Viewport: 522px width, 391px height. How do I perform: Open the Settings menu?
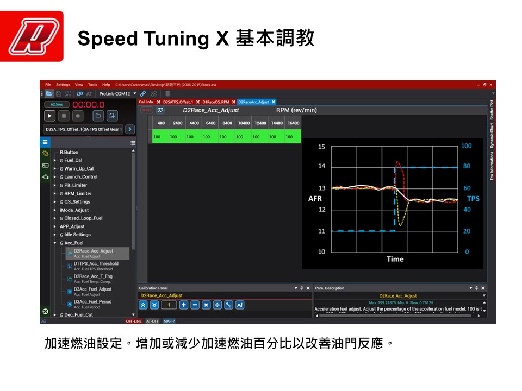point(63,85)
